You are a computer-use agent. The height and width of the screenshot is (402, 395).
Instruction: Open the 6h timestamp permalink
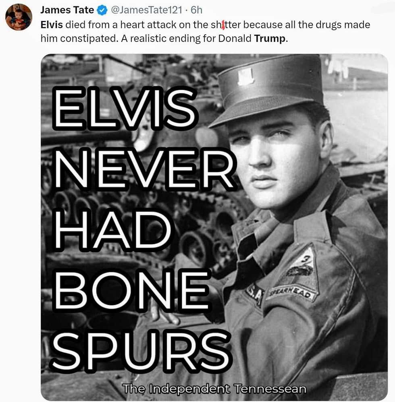pyautogui.click(x=197, y=10)
